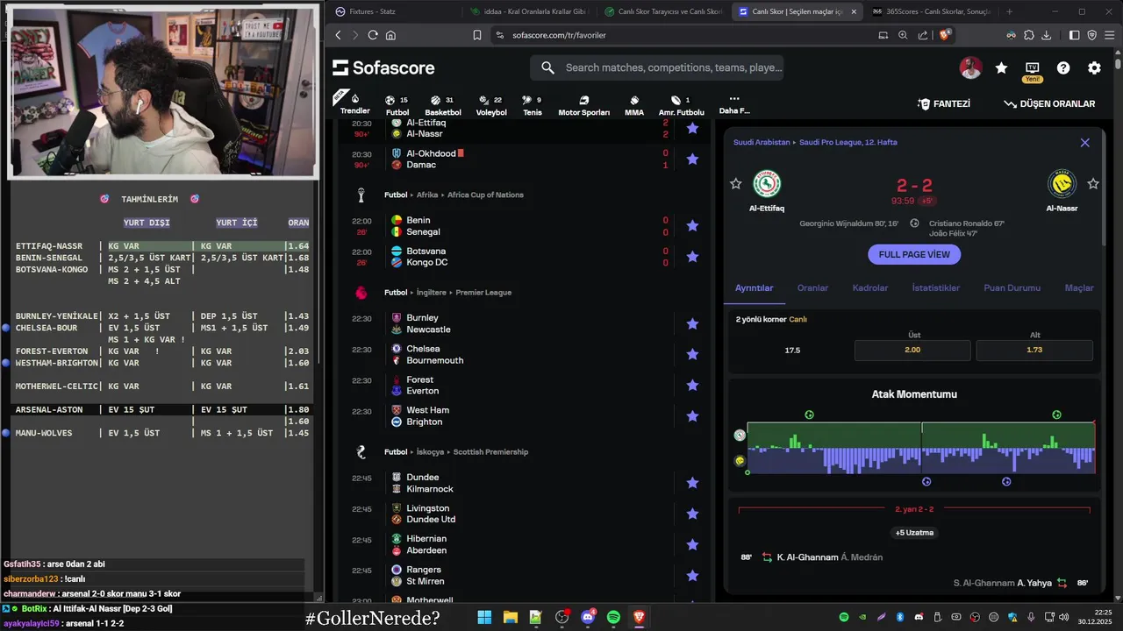Image resolution: width=1123 pixels, height=631 pixels.
Task: Open the Scottish Premiership league link
Action: 490,452
